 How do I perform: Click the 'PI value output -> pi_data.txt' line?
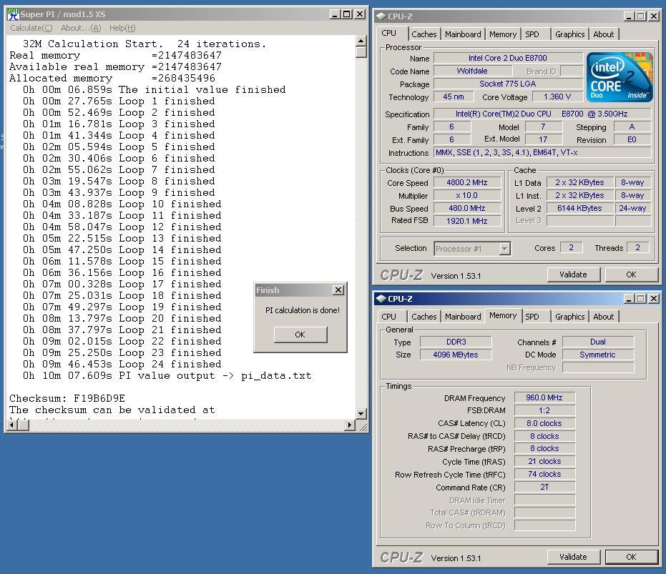[167, 376]
